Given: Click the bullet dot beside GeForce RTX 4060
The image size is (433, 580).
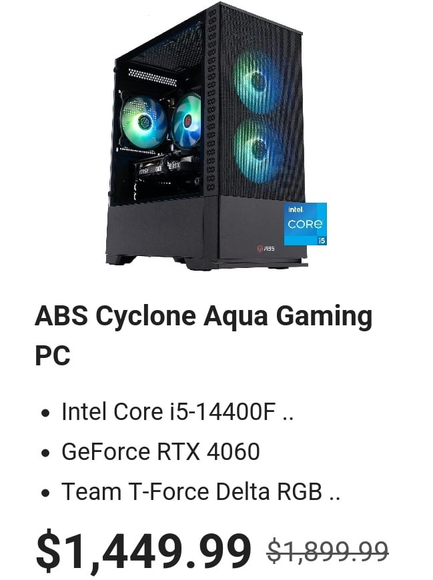Looking at the screenshot, I should point(45,453).
